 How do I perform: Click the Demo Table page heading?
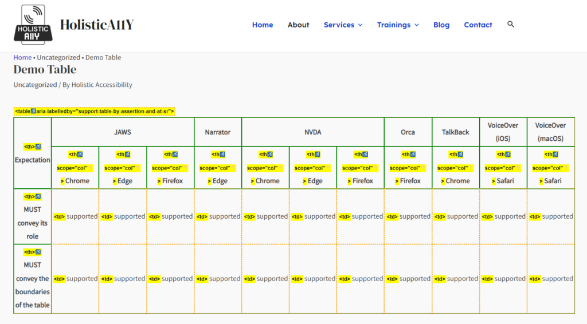coord(45,69)
